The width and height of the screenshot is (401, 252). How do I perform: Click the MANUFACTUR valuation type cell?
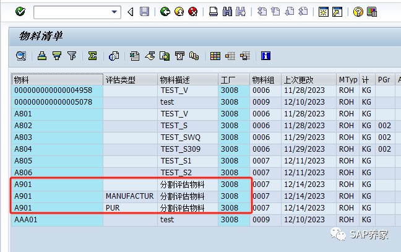click(131, 196)
